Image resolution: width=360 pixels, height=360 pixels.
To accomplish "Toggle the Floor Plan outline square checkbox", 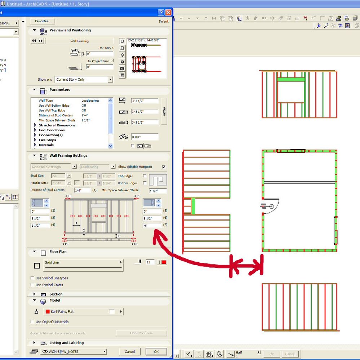I will click(x=37, y=266).
